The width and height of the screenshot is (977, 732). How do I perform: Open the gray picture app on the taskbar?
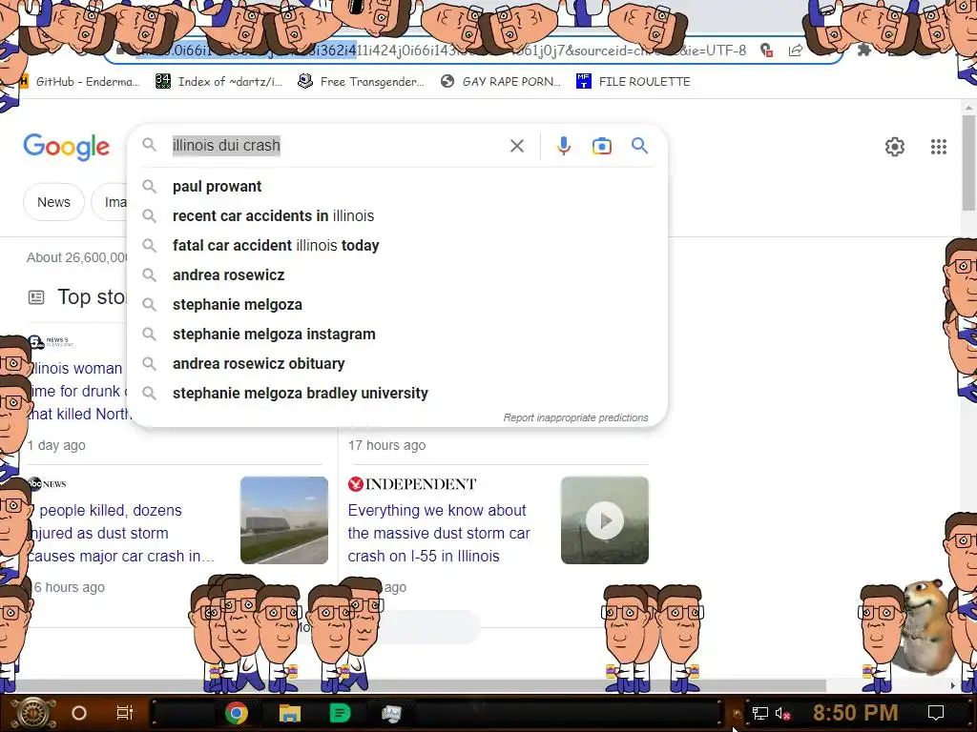pyautogui.click(x=391, y=713)
